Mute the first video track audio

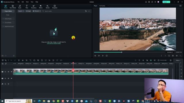(x=8, y=72)
